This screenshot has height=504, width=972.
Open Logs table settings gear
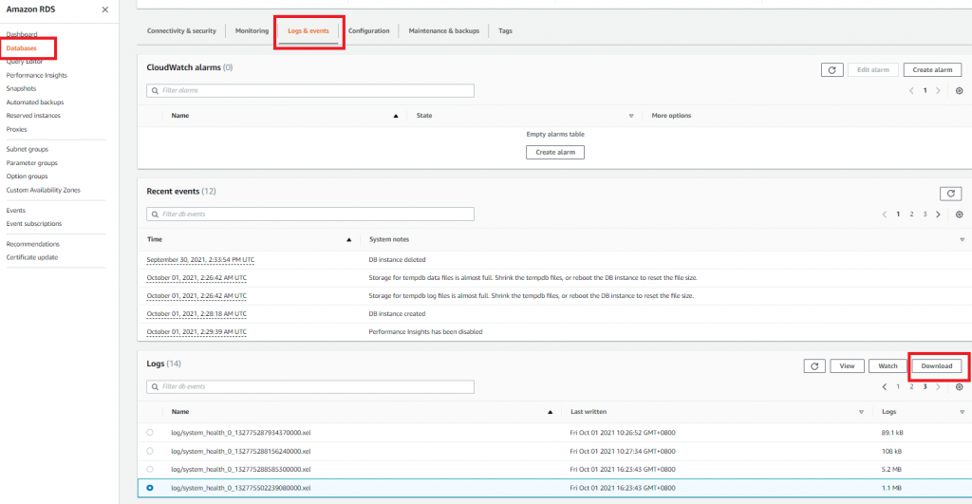[959, 387]
